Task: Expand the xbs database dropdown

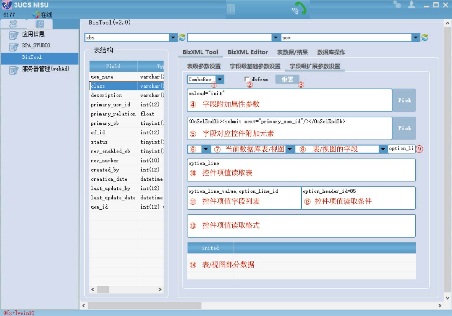Action: [x=173, y=37]
